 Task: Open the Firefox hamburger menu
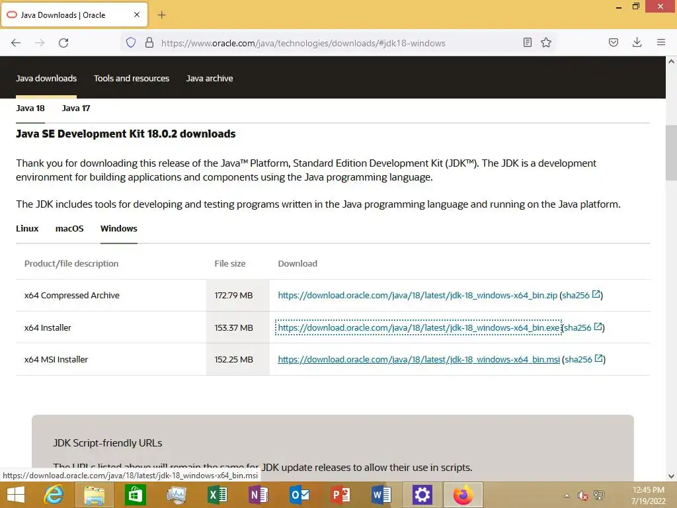tap(661, 42)
